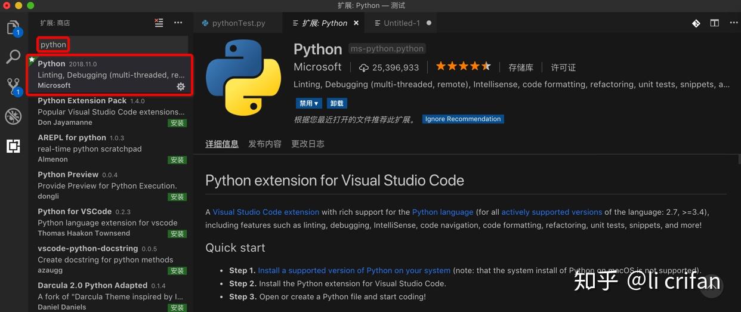Install the Python Extension Pack

point(177,123)
